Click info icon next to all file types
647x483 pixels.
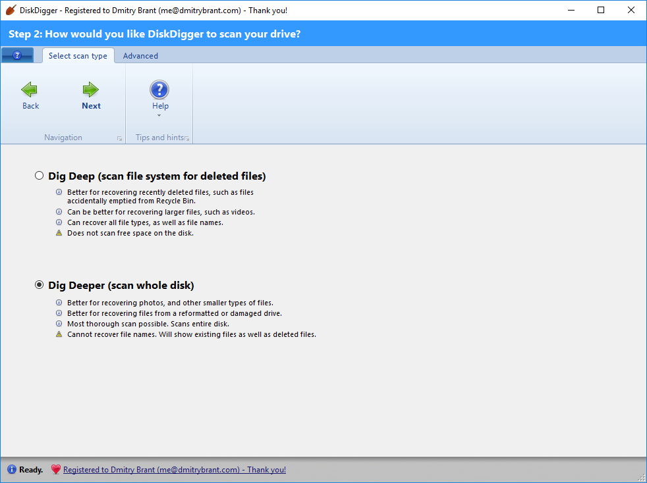coord(59,222)
